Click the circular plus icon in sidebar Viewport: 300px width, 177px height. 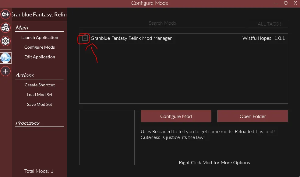[x=5, y=71]
